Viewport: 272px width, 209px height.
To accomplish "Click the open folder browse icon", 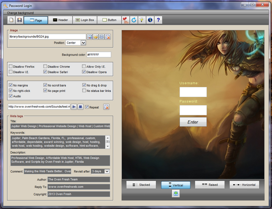I will click(96, 37).
